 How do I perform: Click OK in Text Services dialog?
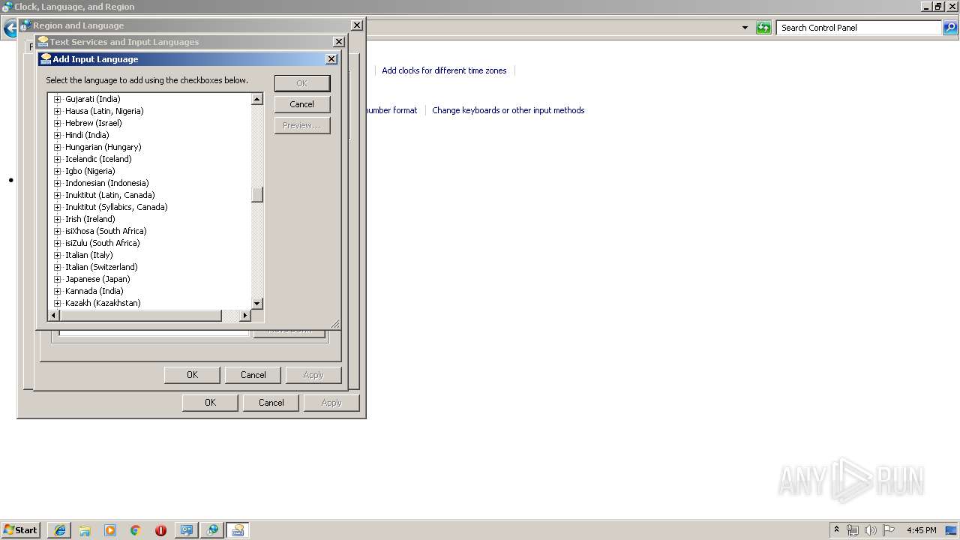pyautogui.click(x=192, y=375)
